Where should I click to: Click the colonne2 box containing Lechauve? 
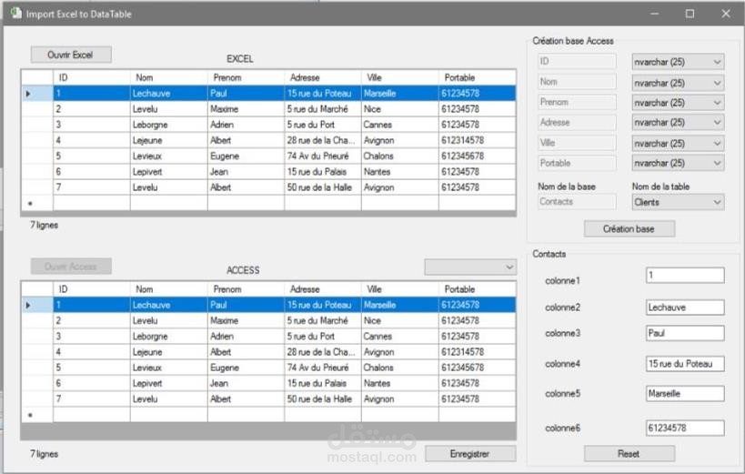point(685,308)
